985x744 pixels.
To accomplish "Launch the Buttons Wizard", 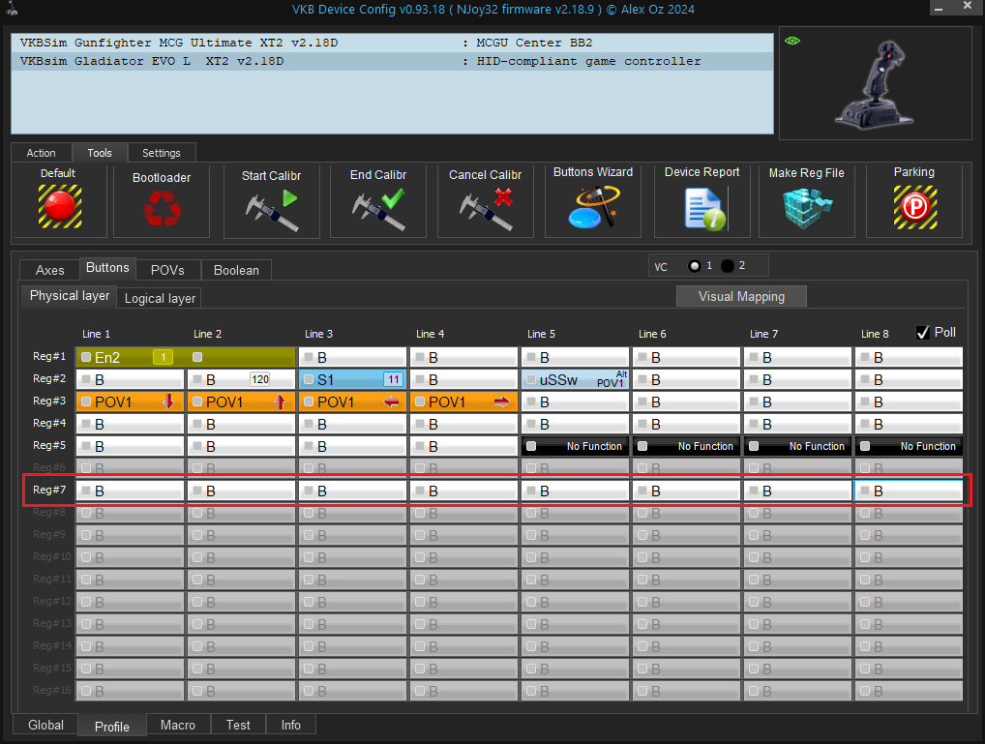I will click(x=592, y=207).
